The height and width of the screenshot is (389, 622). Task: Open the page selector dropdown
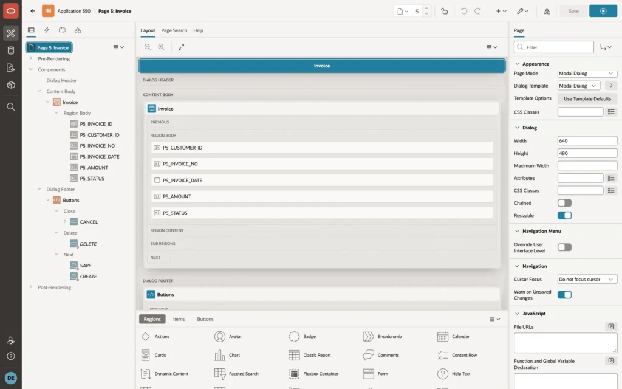pos(403,11)
